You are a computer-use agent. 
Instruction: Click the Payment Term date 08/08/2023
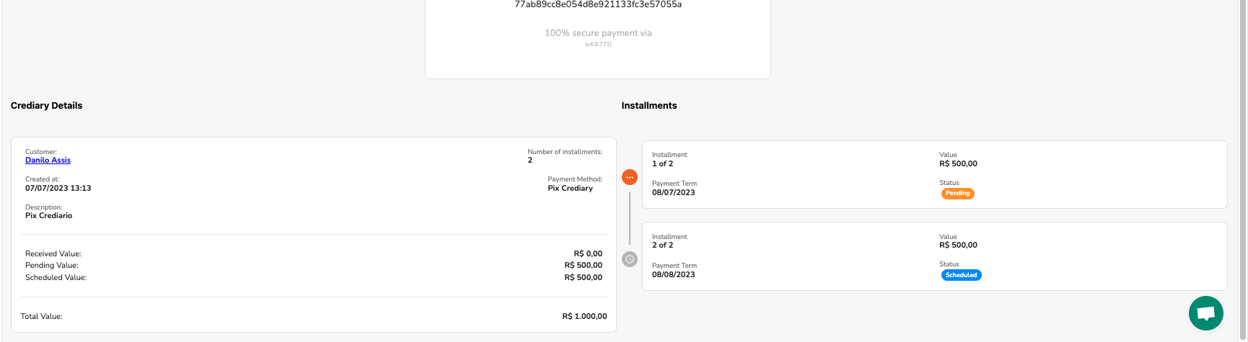coord(673,275)
